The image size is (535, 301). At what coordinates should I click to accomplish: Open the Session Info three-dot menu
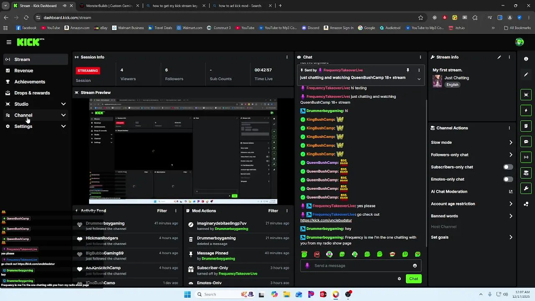[287, 57]
